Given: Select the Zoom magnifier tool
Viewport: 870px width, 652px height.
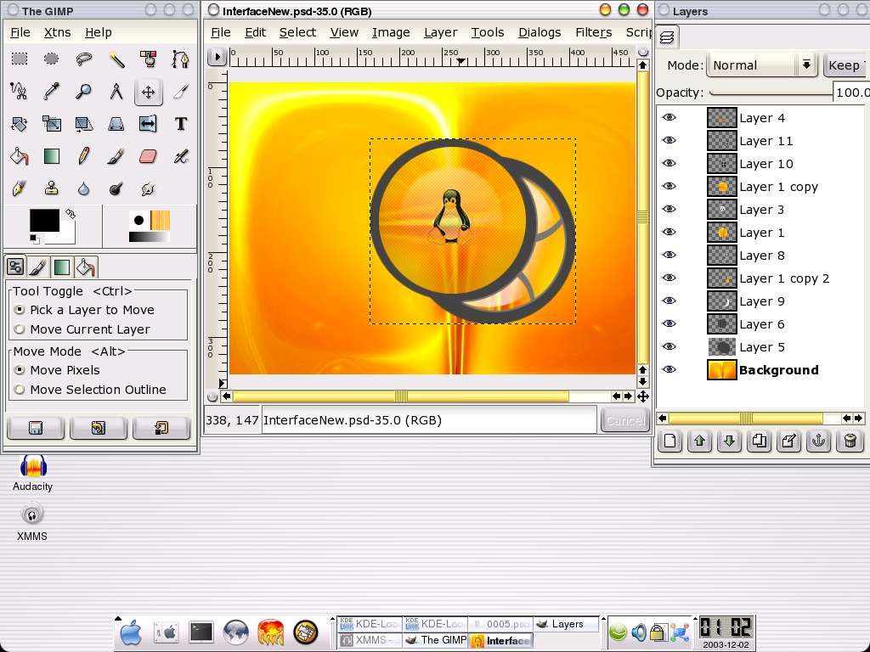Looking at the screenshot, I should point(84,92).
